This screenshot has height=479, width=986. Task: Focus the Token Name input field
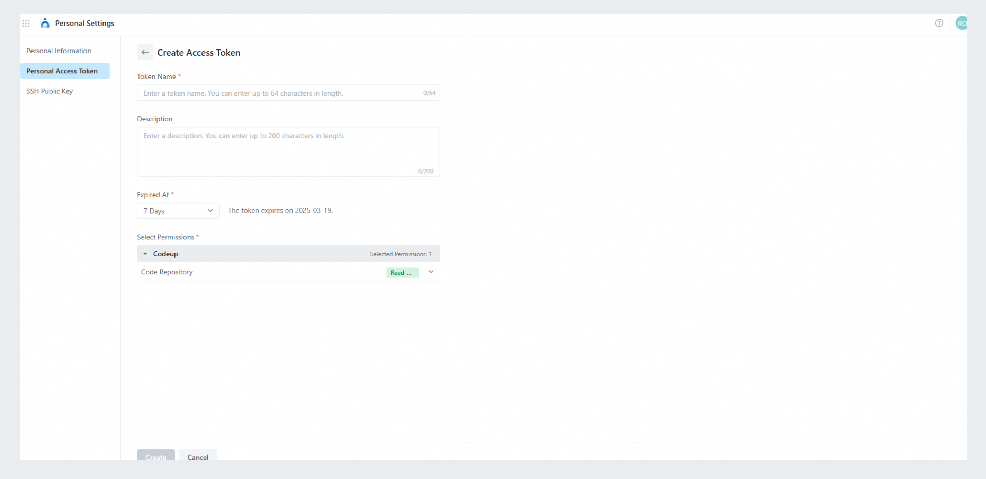click(x=288, y=93)
